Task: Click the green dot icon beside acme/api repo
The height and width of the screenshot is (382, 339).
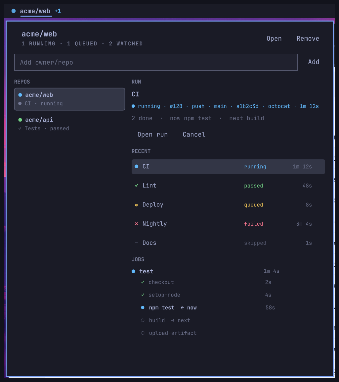Action: click(20, 120)
